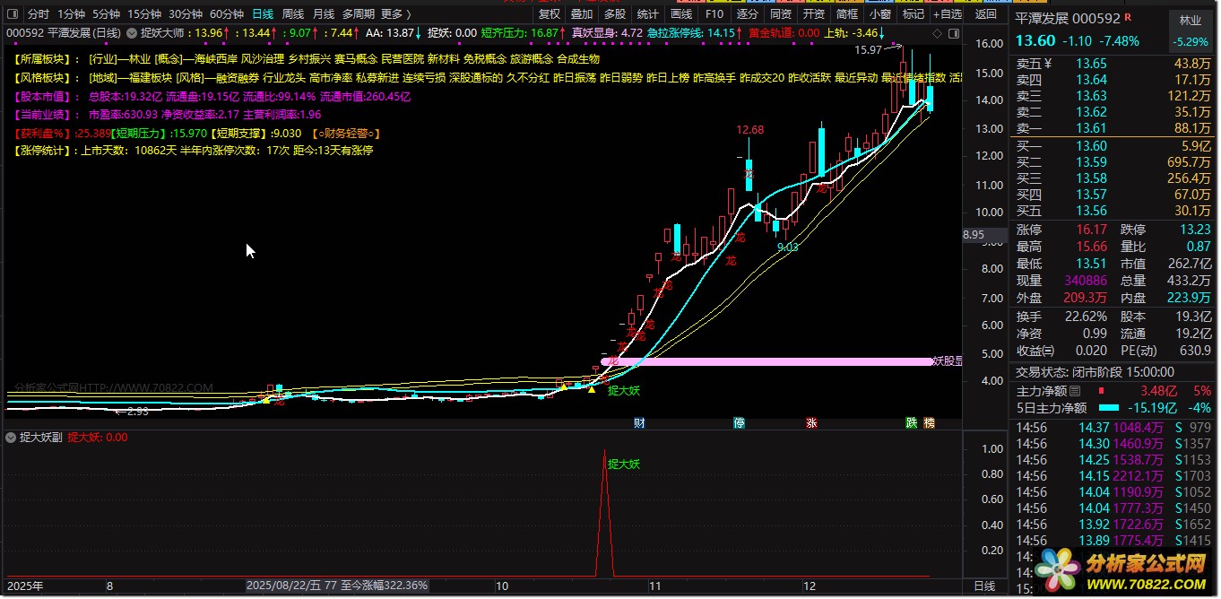Click the 5日主力净额 row
The height and width of the screenshot is (599, 1221).
click(1113, 408)
